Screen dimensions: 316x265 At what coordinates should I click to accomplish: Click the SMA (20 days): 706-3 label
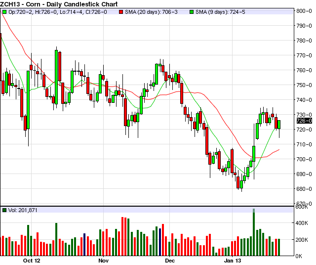(151, 12)
